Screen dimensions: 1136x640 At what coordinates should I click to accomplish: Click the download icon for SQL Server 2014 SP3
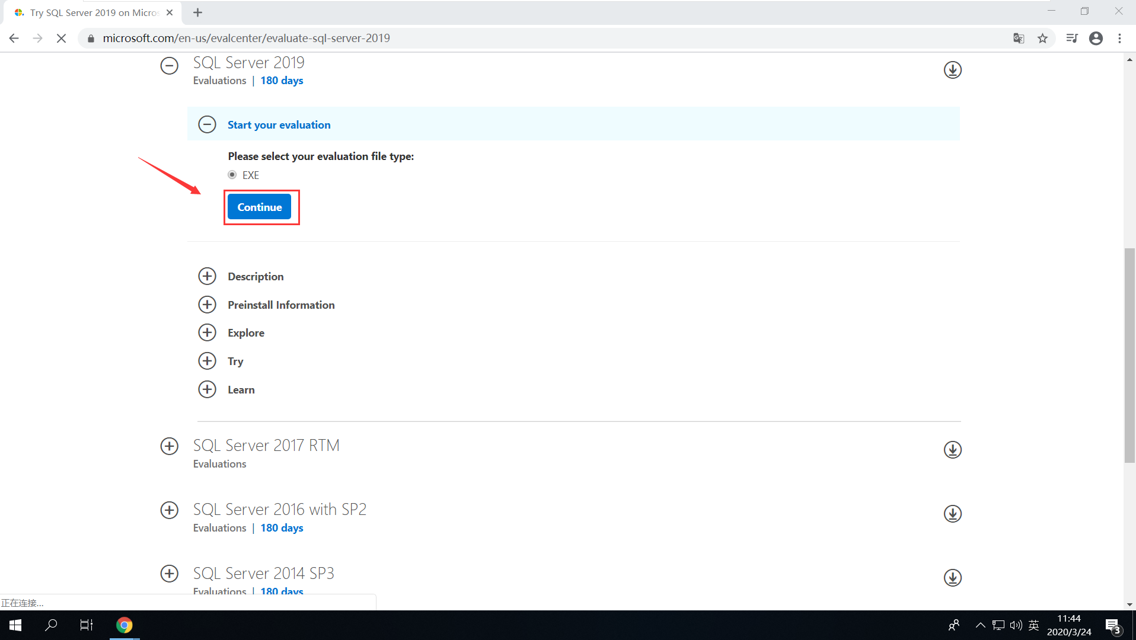coord(952,578)
